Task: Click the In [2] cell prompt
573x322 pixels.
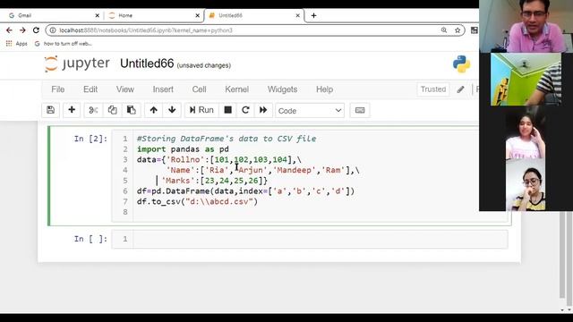Action: tap(90, 139)
